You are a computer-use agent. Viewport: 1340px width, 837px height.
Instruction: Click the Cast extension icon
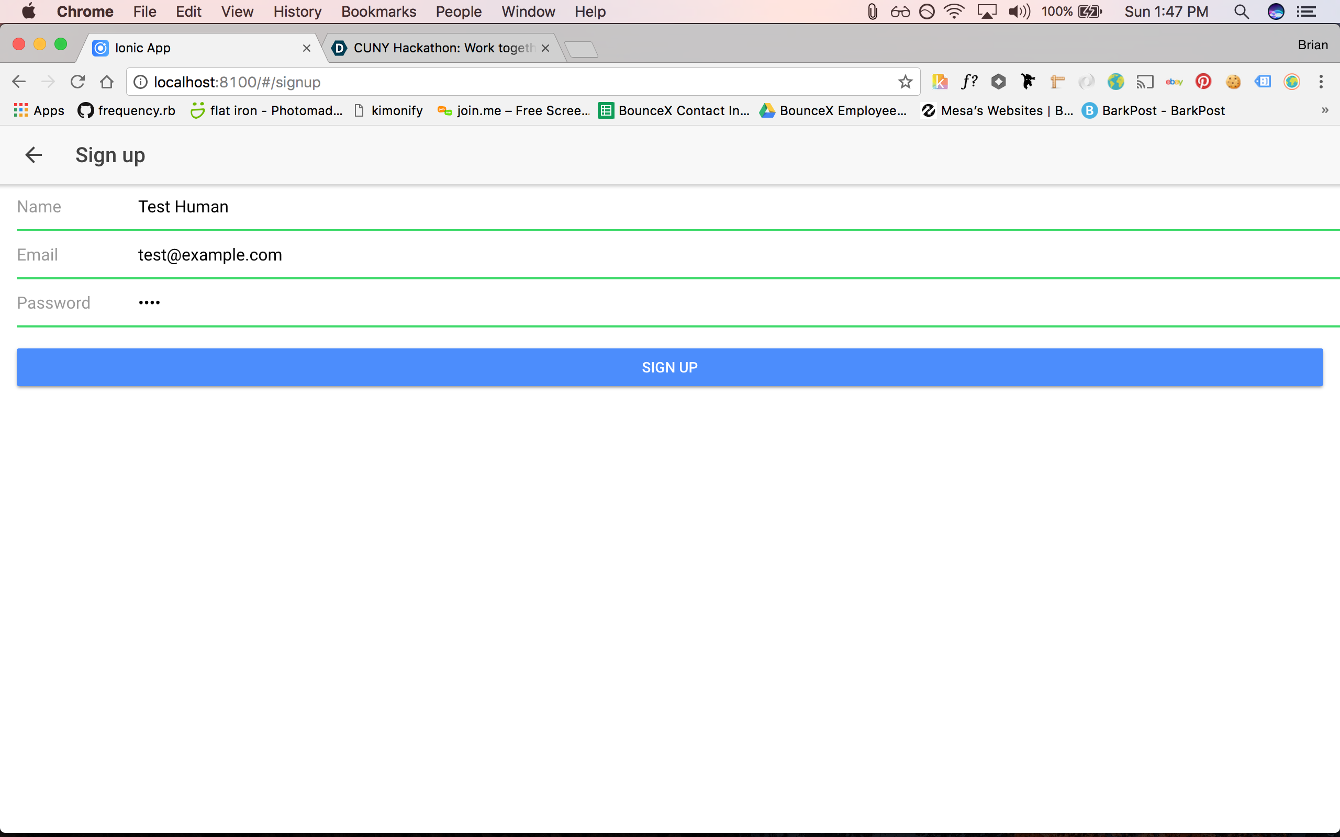point(1145,82)
